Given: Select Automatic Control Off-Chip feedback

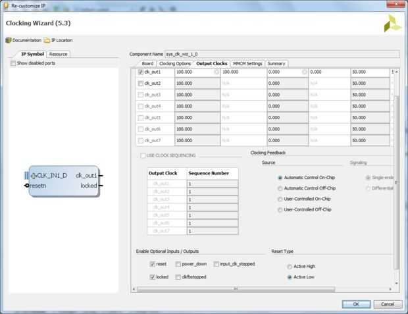Looking at the screenshot, I should coord(280,188).
